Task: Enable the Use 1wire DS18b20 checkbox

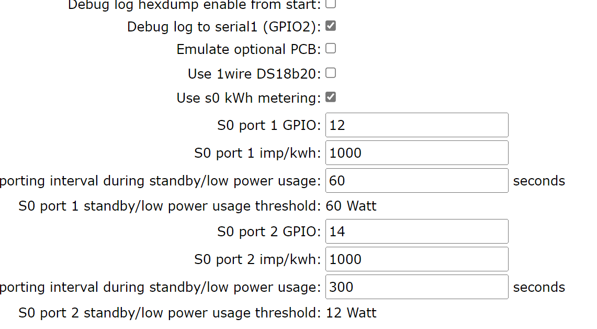Action: pos(331,73)
